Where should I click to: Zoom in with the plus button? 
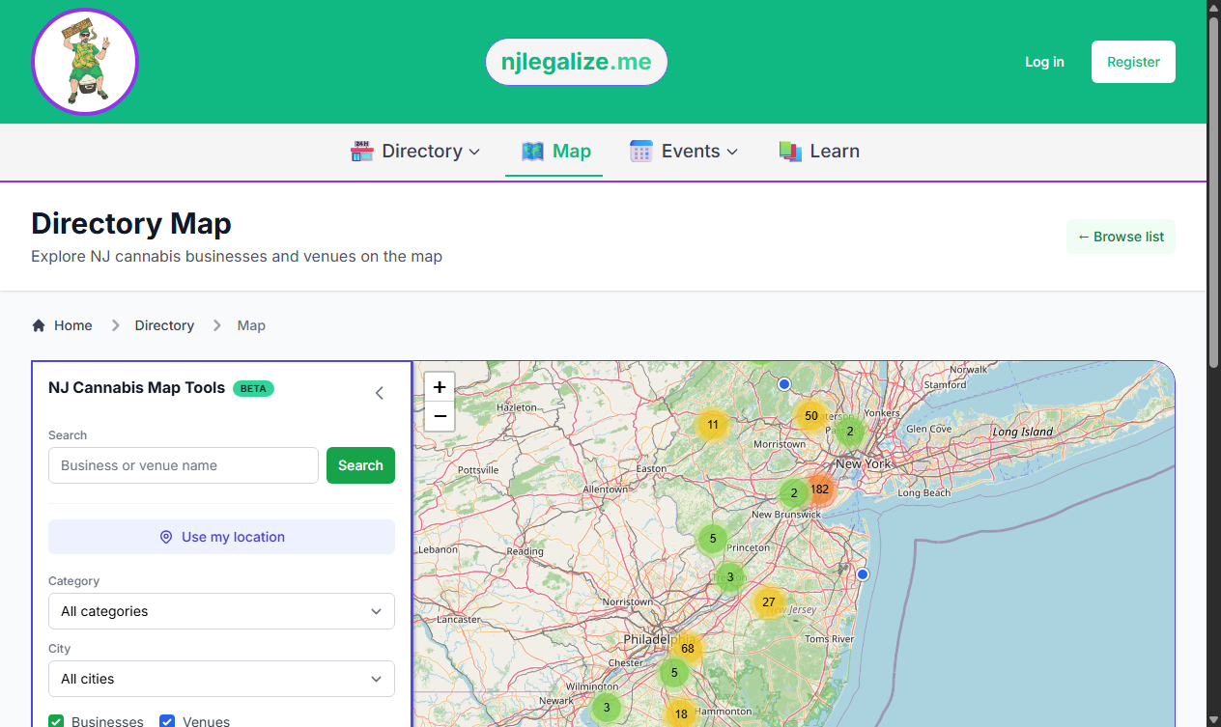point(440,387)
